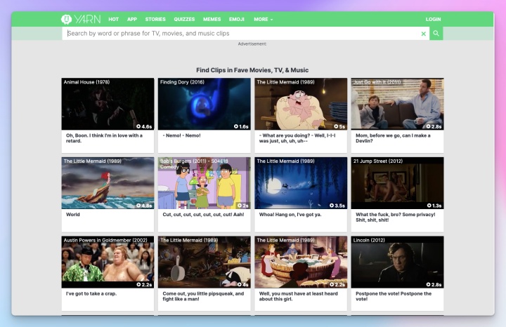Click the 2.8s duration badge on Just Go with It
506x327 pixels.
(x=434, y=126)
